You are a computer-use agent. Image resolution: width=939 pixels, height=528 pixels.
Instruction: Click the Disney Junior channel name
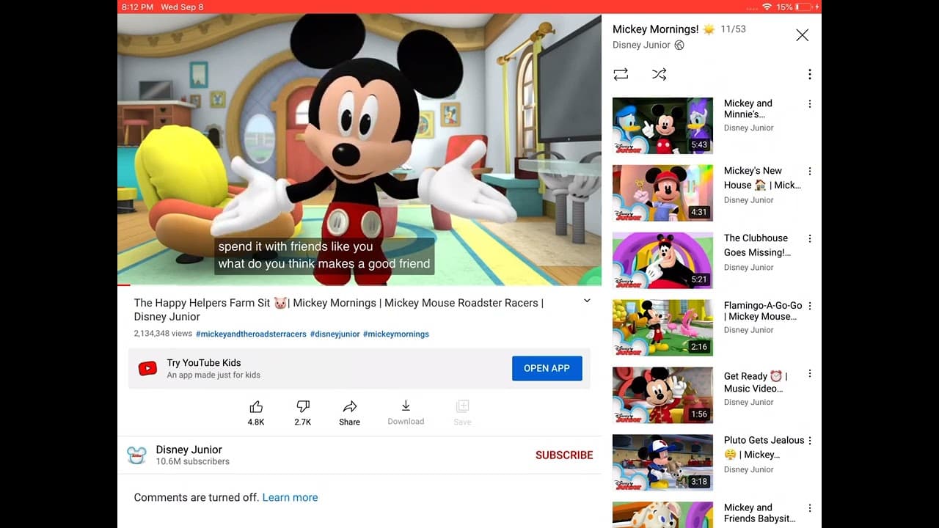tap(189, 450)
